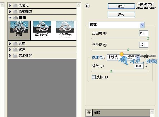The width and height of the screenshot is (159, 117).
Task: Click the 画笔描边 folder icon
Action: click(15, 11)
